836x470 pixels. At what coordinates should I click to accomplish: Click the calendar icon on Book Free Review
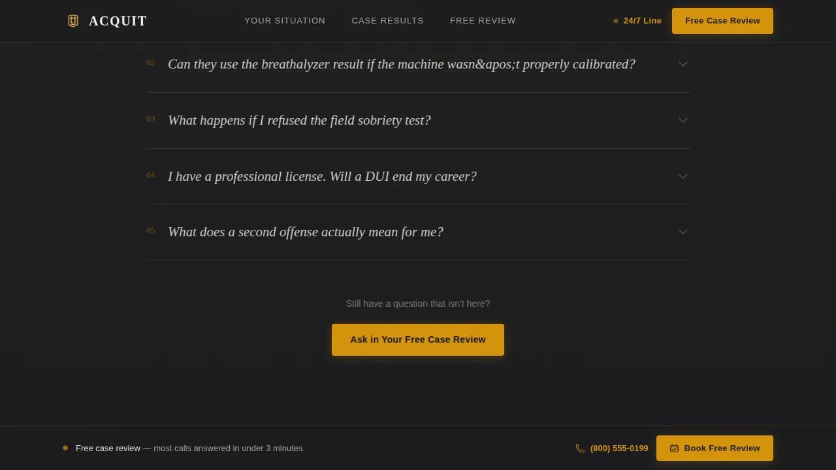pyautogui.click(x=674, y=448)
